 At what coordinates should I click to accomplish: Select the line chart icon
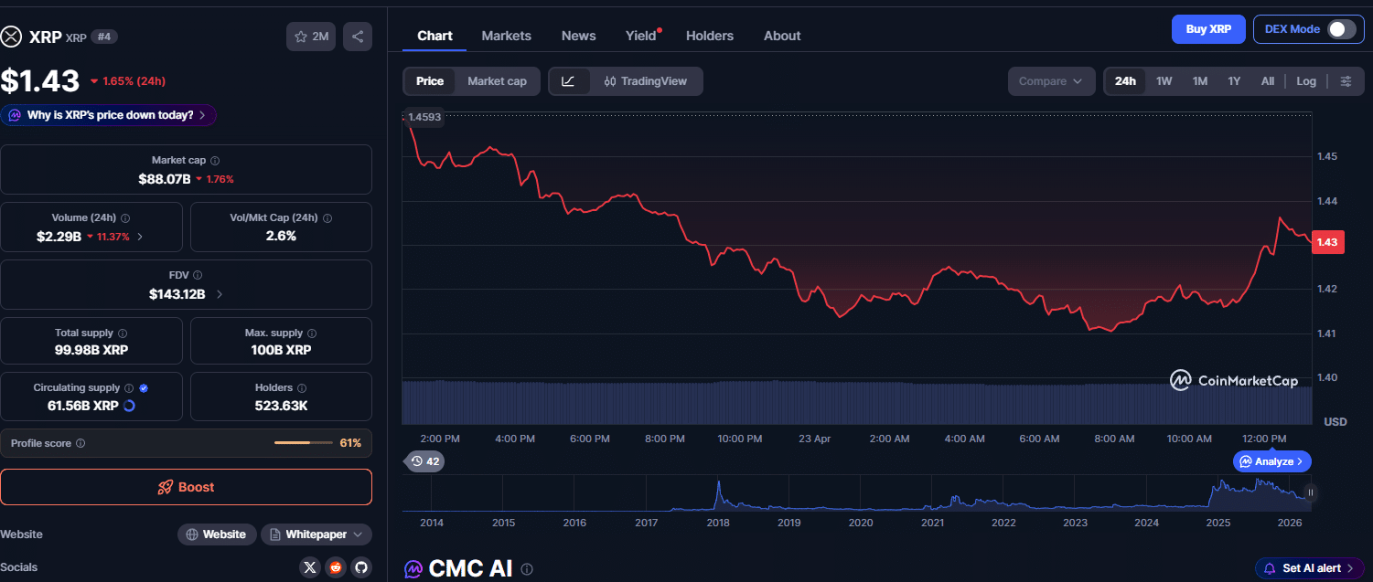[568, 81]
